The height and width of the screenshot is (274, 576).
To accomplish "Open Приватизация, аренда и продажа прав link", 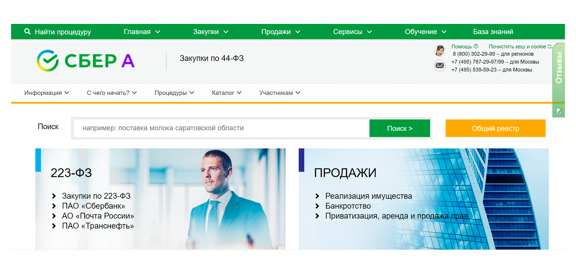I will click(397, 216).
